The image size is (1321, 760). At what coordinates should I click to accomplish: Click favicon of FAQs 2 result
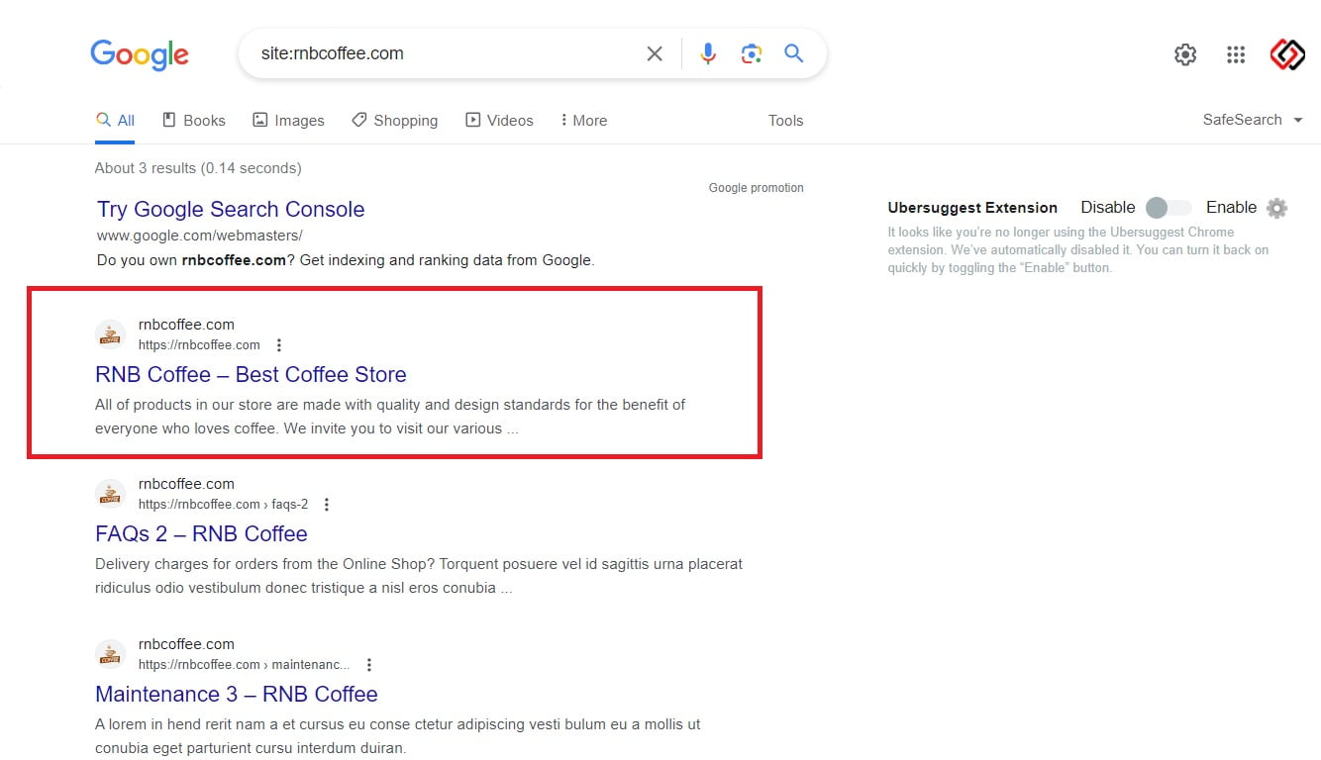pos(110,494)
